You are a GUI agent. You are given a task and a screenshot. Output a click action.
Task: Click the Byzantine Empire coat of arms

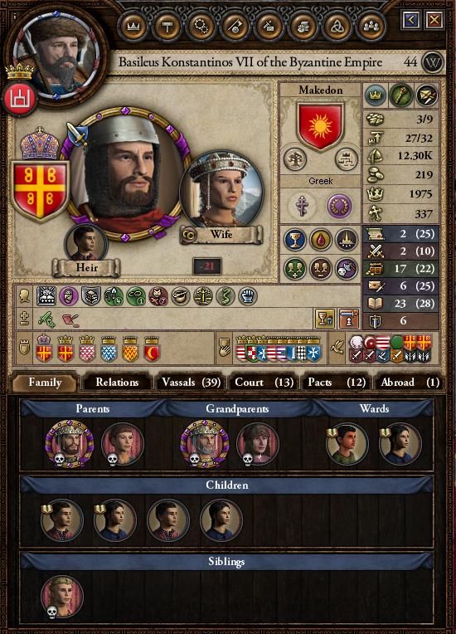pyautogui.click(x=40, y=190)
